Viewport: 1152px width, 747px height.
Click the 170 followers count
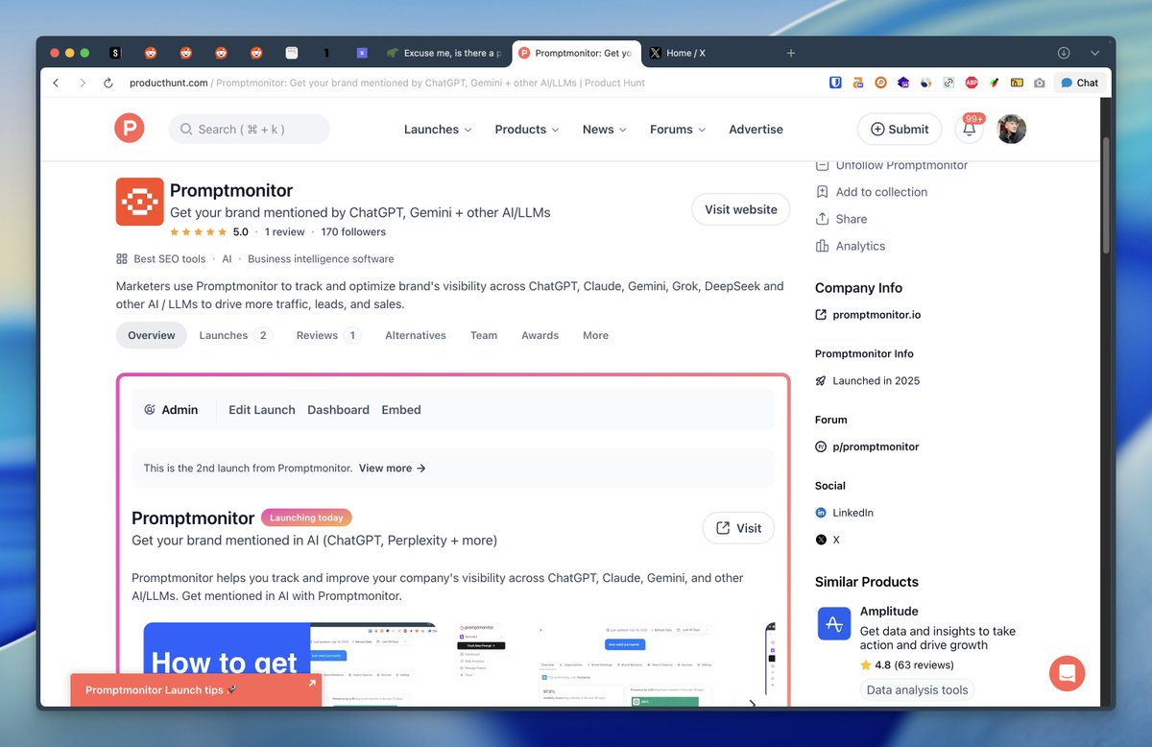point(353,232)
